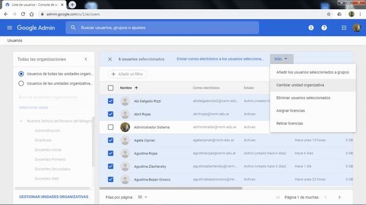Click the browser forward arrow
Screen dimensions: 366x205
tap(14, 14)
